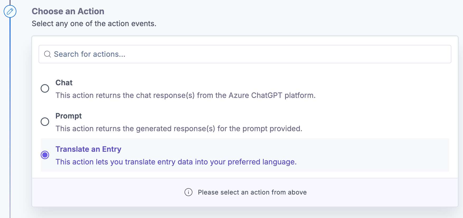Click the translate entry data description
This screenshot has width=463, height=218.
[x=176, y=162]
